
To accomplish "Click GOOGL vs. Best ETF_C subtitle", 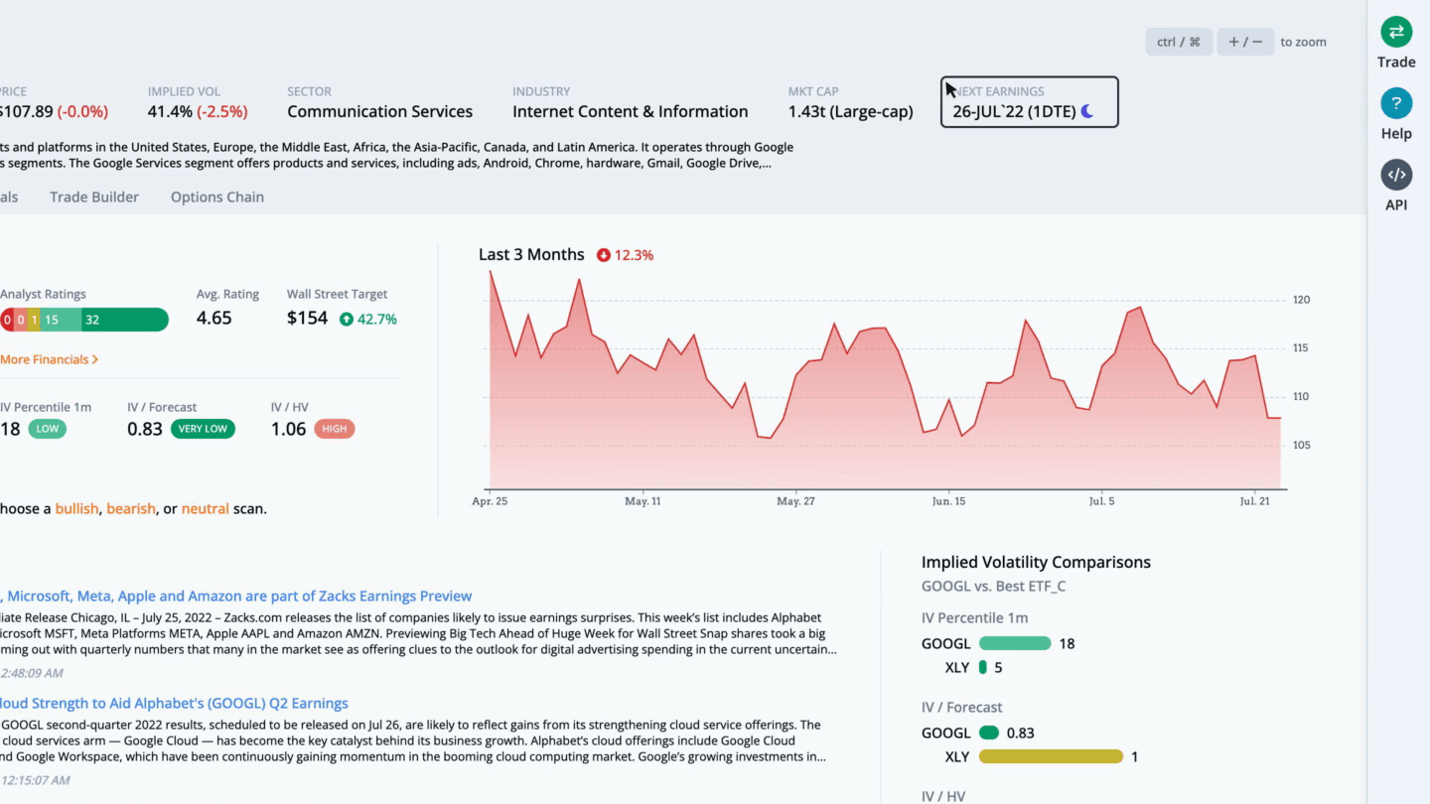I will point(993,586).
